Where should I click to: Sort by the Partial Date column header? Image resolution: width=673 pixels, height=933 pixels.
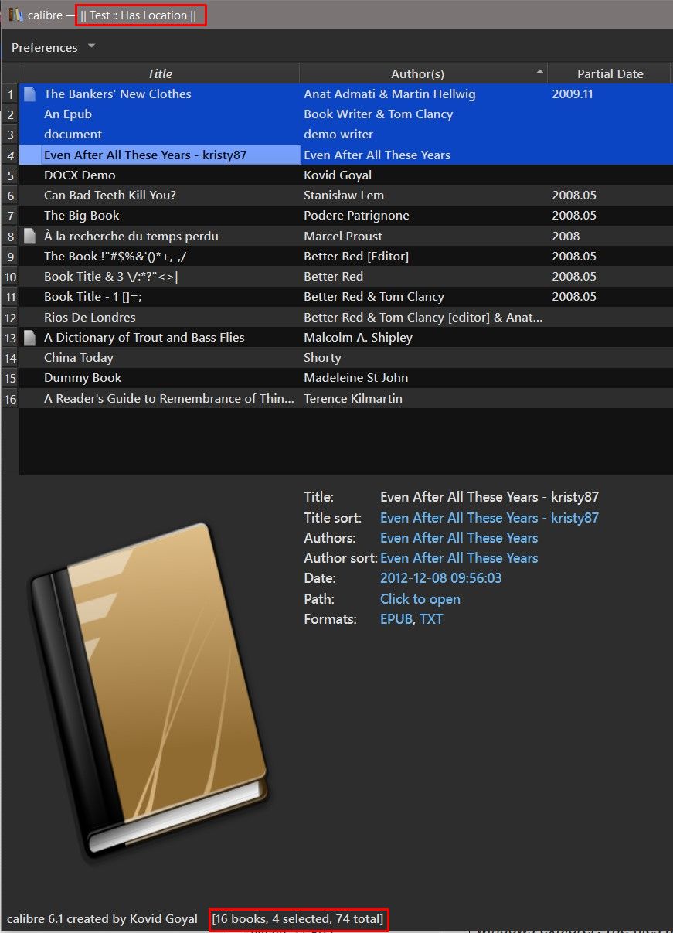point(610,73)
